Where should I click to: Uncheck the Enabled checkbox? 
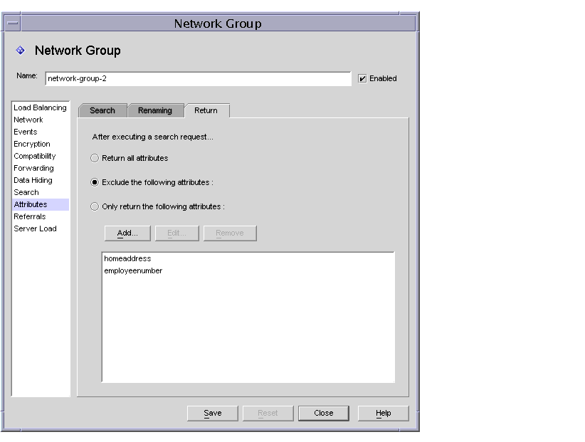362,78
